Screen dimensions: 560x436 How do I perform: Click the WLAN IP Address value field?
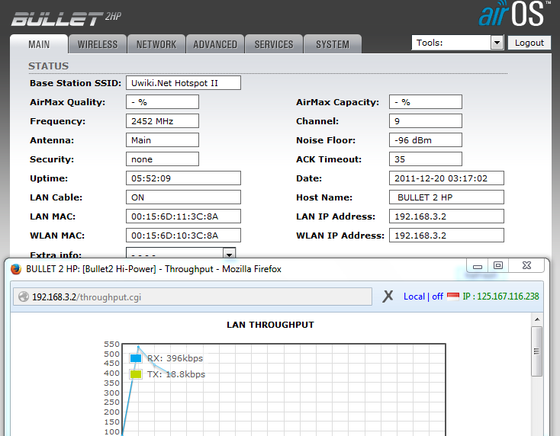446,236
